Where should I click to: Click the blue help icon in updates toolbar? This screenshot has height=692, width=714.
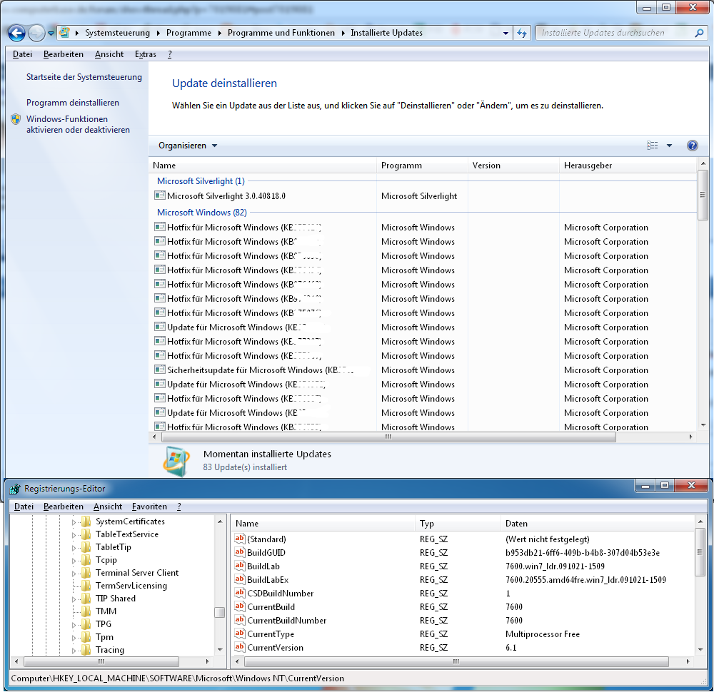point(692,146)
